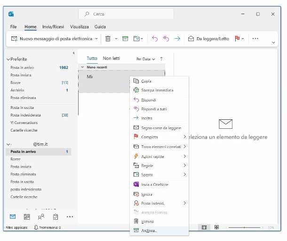
Task: Collapse the Preferite folder group
Action: tap(8, 59)
